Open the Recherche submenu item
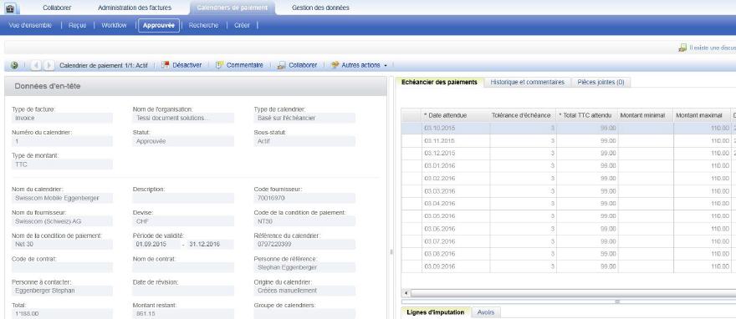This screenshot has width=736, height=319. [203, 25]
